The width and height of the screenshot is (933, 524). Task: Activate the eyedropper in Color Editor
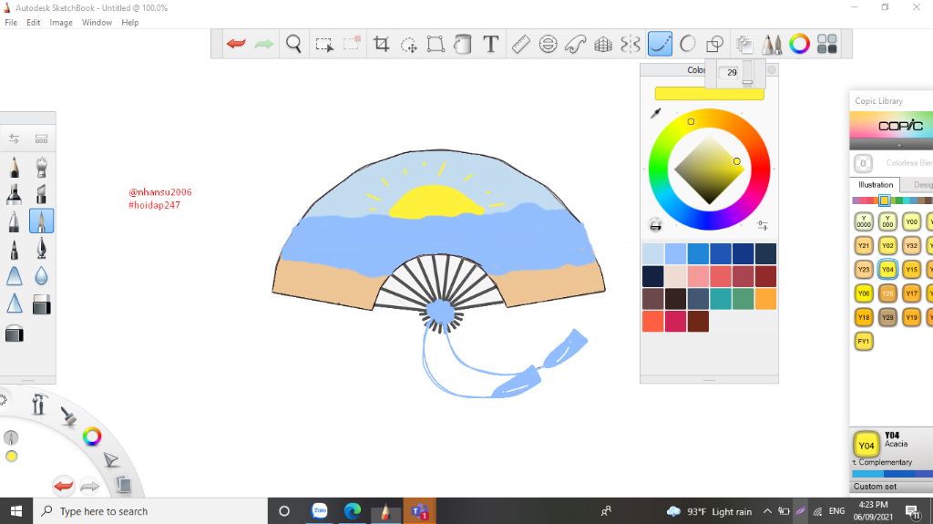(x=656, y=113)
